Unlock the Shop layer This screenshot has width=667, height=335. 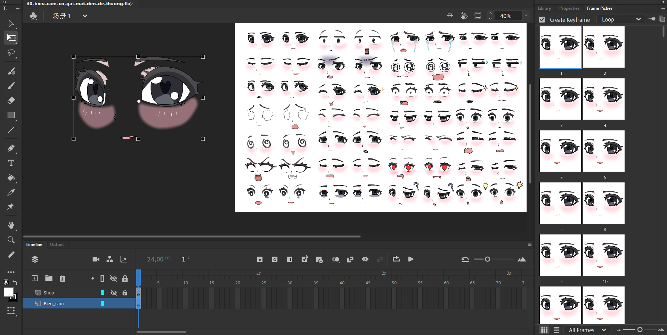click(125, 293)
